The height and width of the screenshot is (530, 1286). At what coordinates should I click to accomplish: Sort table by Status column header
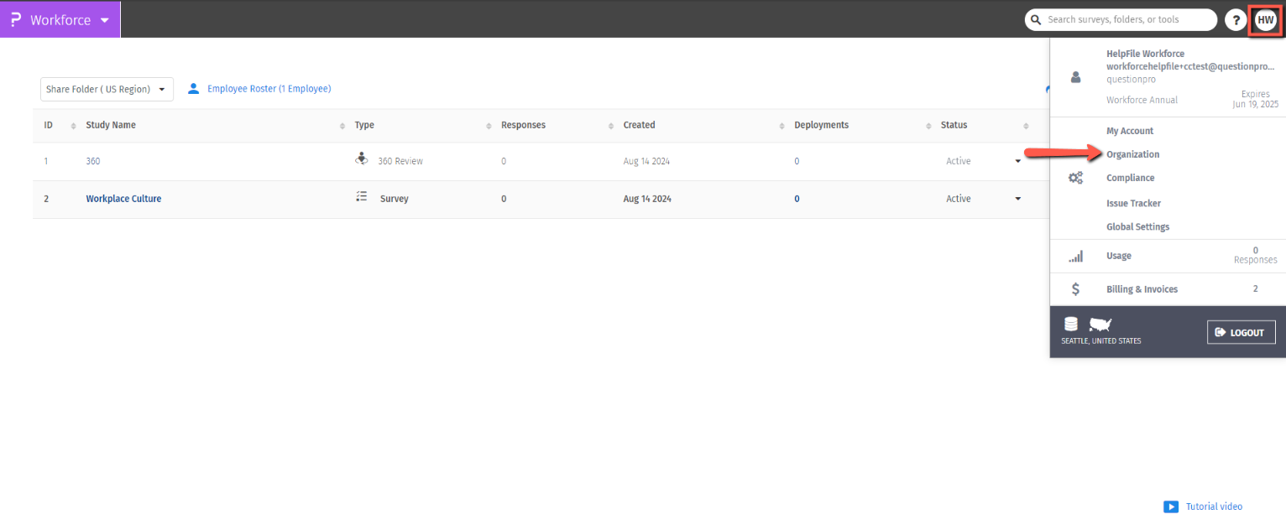tap(954, 125)
